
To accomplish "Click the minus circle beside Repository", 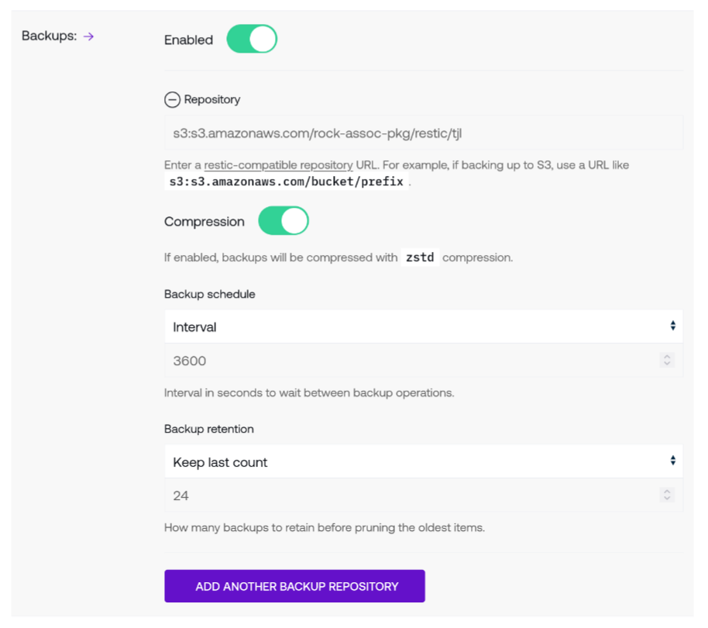I will pyautogui.click(x=171, y=99).
